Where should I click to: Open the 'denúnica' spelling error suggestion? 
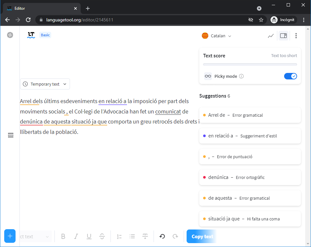pos(250,177)
